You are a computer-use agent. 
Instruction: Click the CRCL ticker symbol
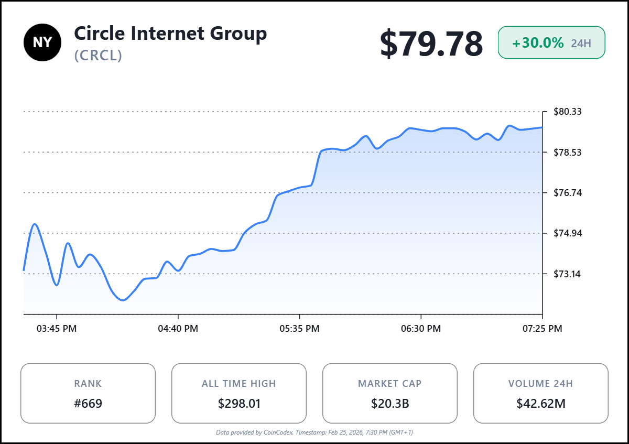pyautogui.click(x=99, y=56)
